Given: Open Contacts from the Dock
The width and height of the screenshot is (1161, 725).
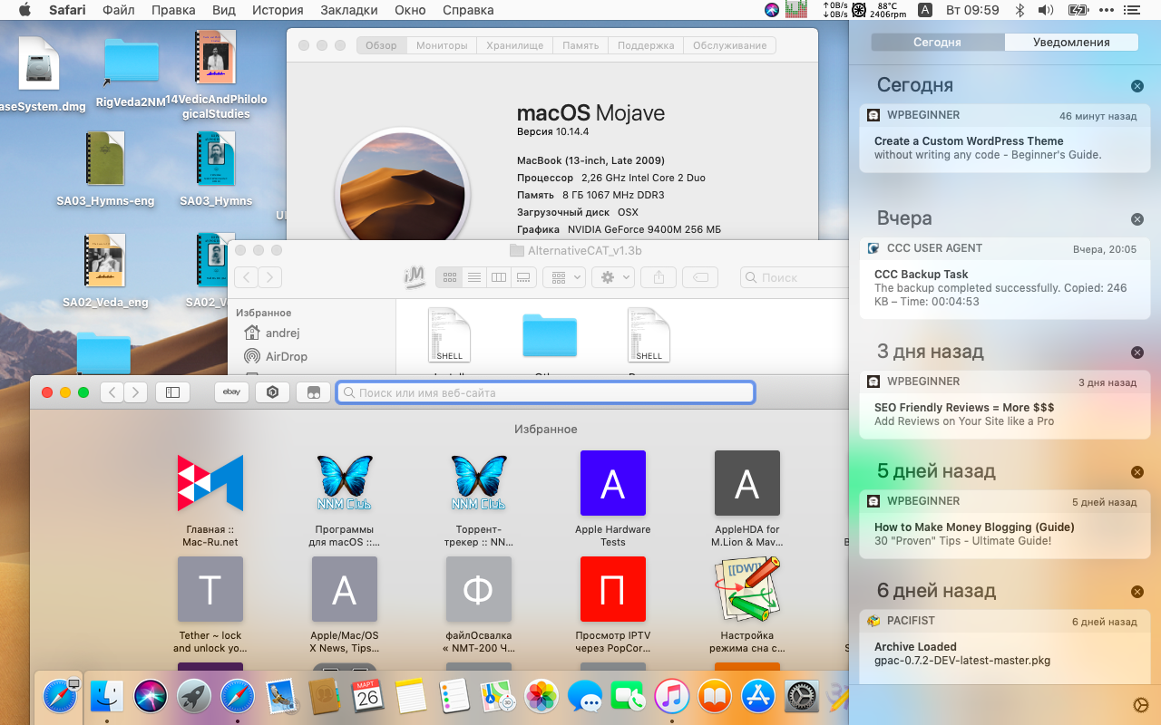Looking at the screenshot, I should 324,696.
